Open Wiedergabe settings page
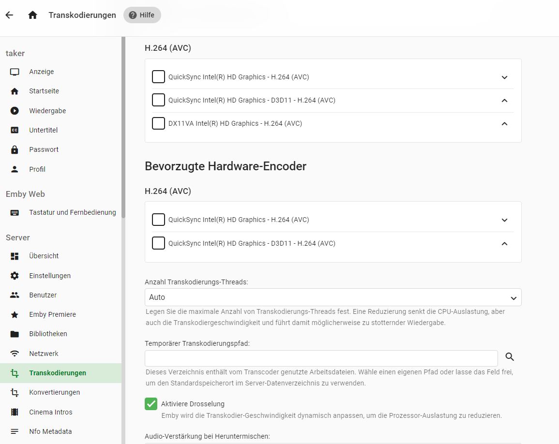This screenshot has height=444, width=559. [x=60, y=111]
